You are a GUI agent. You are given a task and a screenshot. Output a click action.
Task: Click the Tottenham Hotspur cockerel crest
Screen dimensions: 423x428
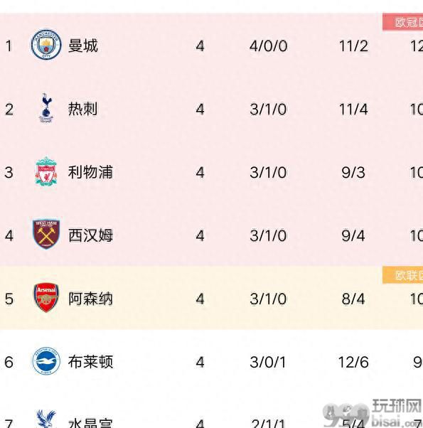coord(46,108)
